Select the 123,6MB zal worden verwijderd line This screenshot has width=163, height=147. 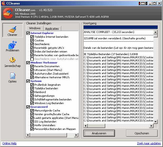(114, 38)
